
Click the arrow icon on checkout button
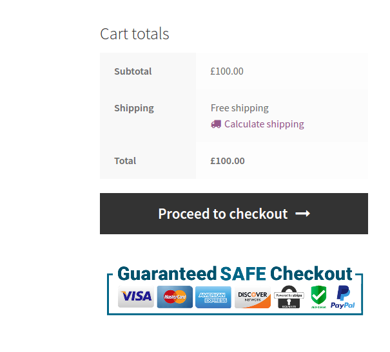pyautogui.click(x=303, y=214)
